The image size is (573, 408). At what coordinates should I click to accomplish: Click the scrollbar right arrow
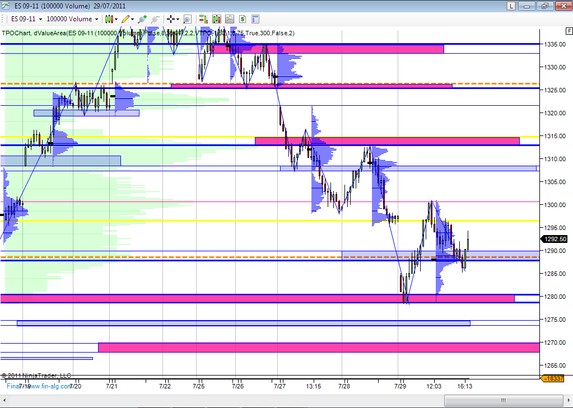569,401
